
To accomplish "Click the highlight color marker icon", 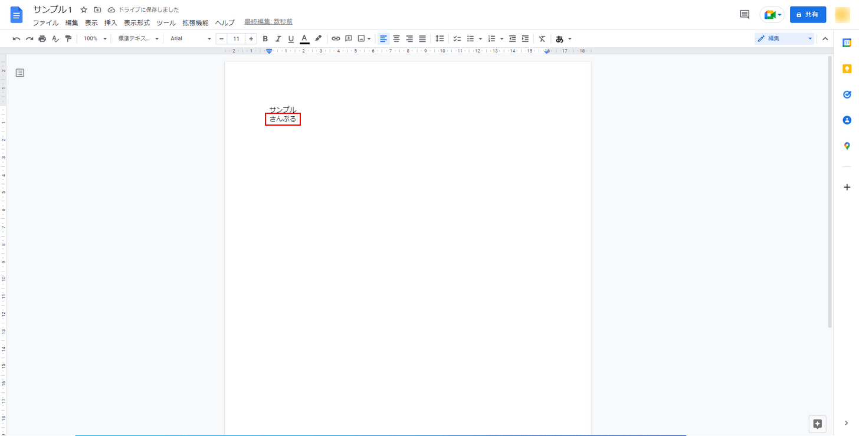I will pos(318,38).
